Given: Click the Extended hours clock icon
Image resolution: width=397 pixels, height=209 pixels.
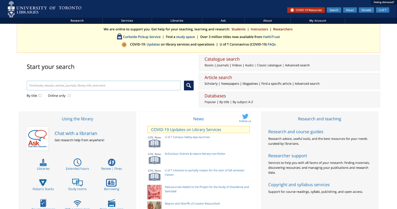Looking at the screenshot, I should pyautogui.click(x=77, y=162).
